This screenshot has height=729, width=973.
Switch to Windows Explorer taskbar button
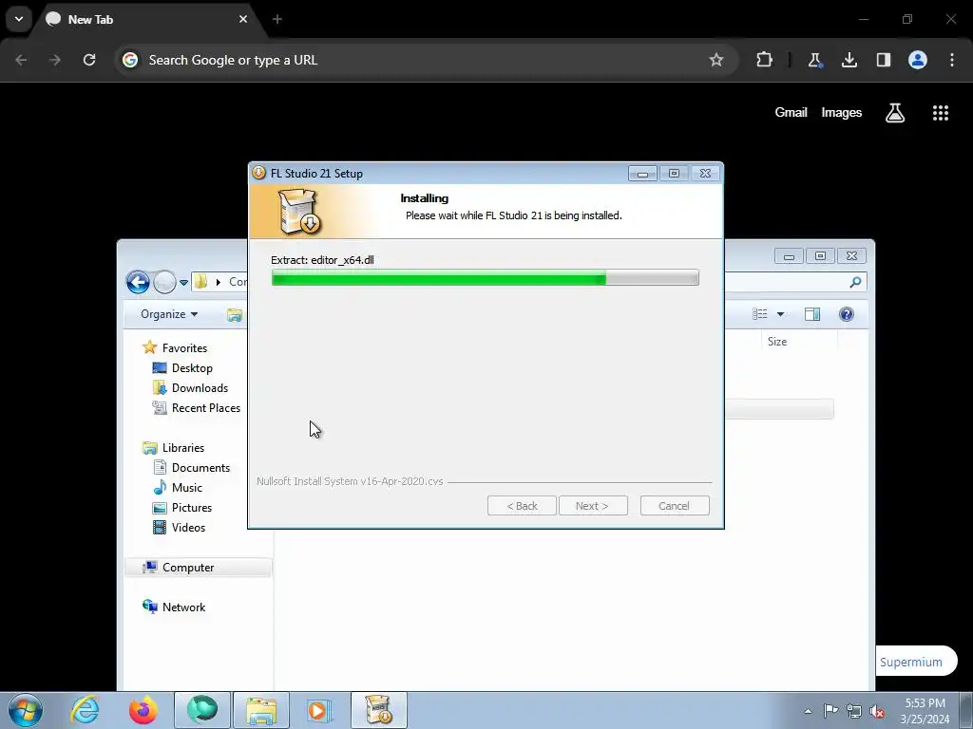coord(261,710)
